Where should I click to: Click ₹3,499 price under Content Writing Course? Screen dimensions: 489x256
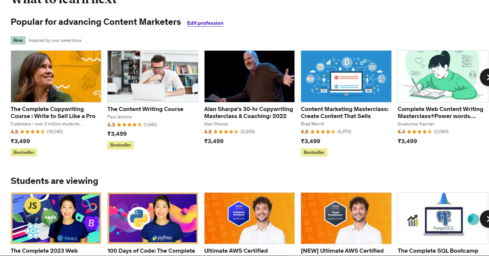(x=117, y=134)
